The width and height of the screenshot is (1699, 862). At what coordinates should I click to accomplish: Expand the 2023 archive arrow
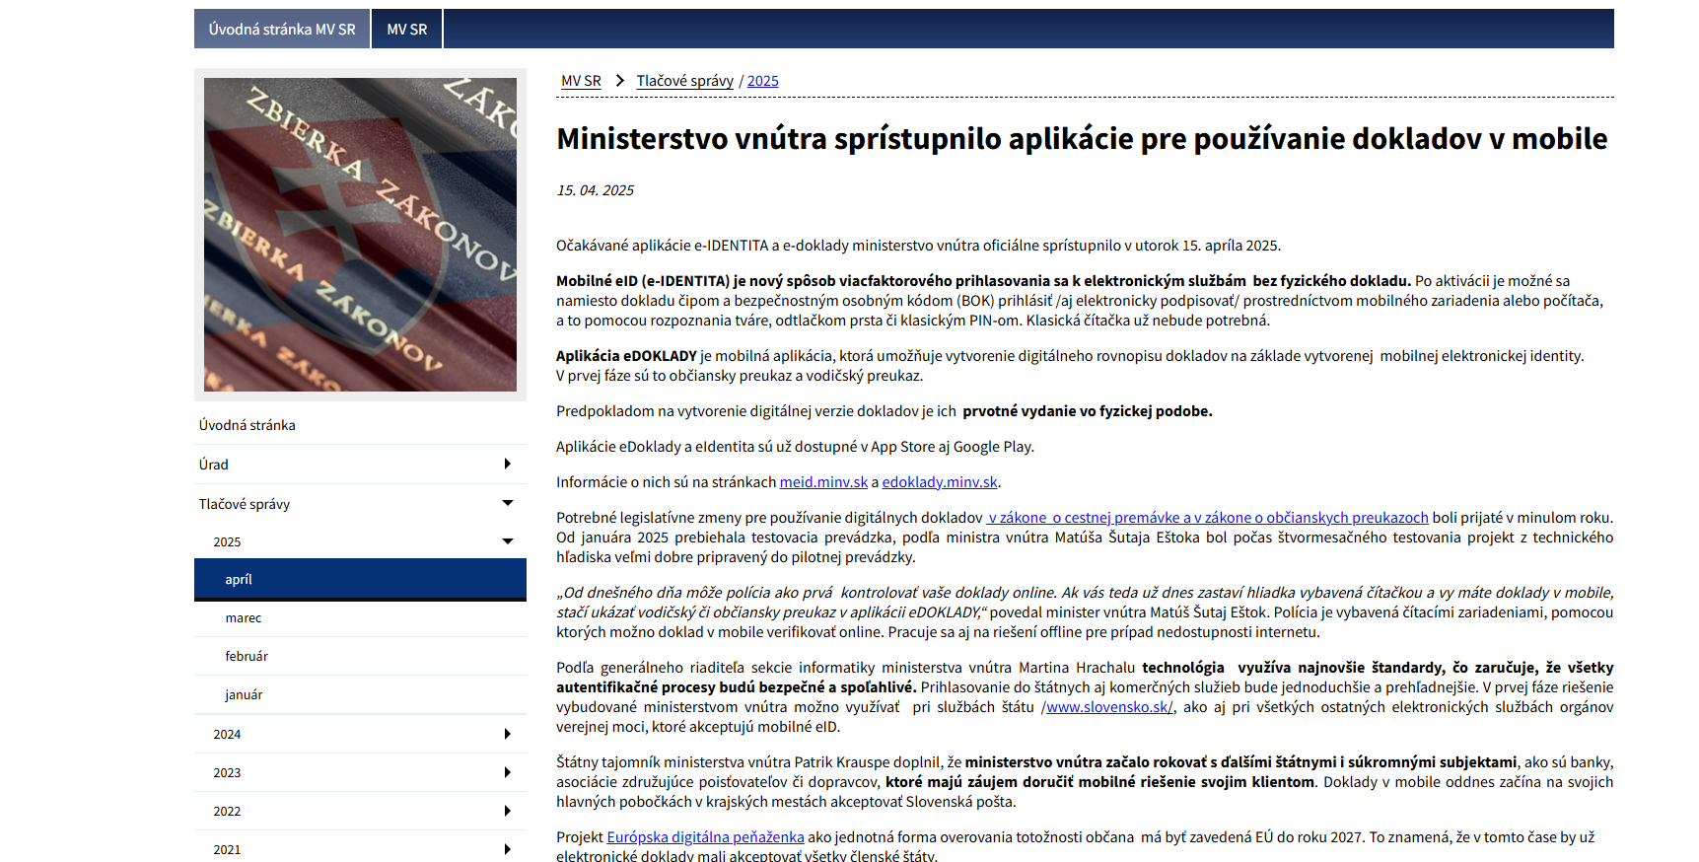click(x=507, y=772)
